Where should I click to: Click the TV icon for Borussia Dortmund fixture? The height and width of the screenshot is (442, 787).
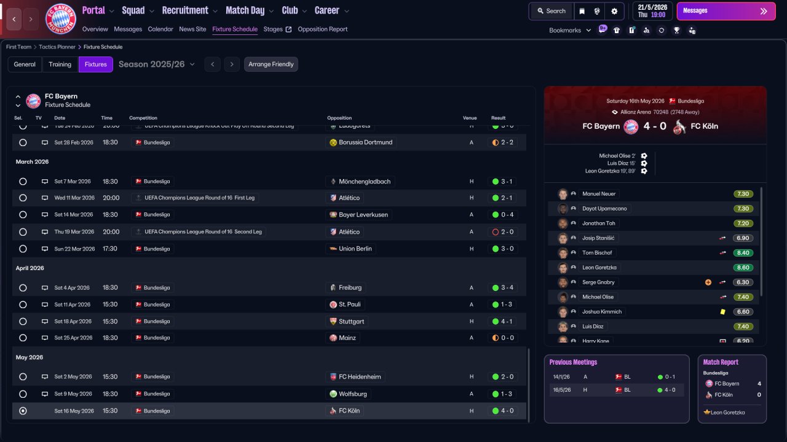click(45, 142)
